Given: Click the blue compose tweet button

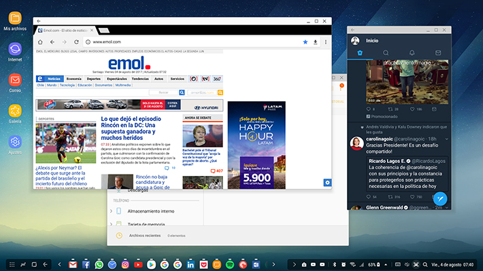Looking at the screenshot, I should click(x=440, y=199).
